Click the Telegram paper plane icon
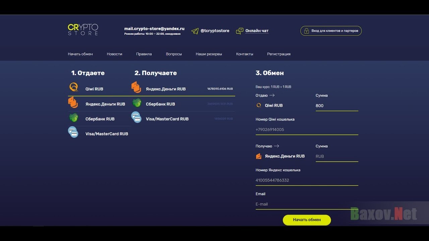Screen dimensions: 429x241 (195, 31)
